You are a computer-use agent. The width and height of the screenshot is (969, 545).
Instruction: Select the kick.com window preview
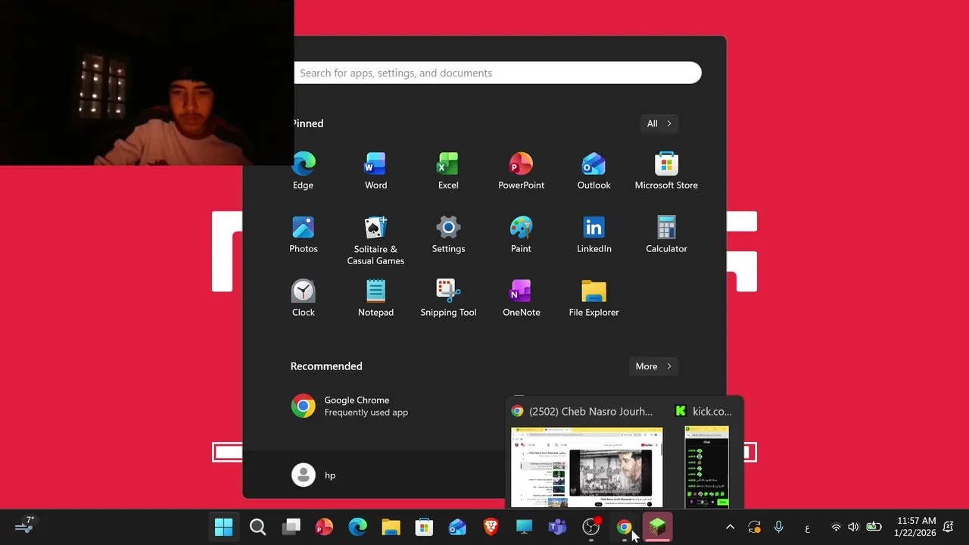(x=706, y=467)
